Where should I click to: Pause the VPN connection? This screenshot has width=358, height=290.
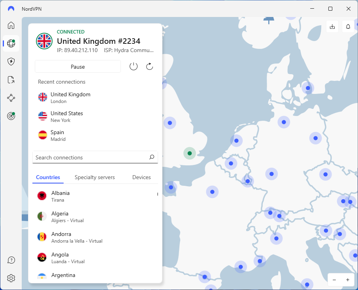[77, 67]
